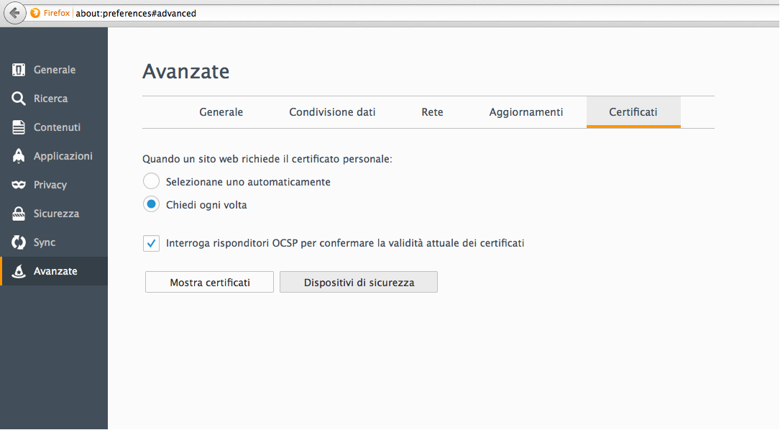
Task: Open Ricerca via magnifier icon
Action: click(19, 99)
